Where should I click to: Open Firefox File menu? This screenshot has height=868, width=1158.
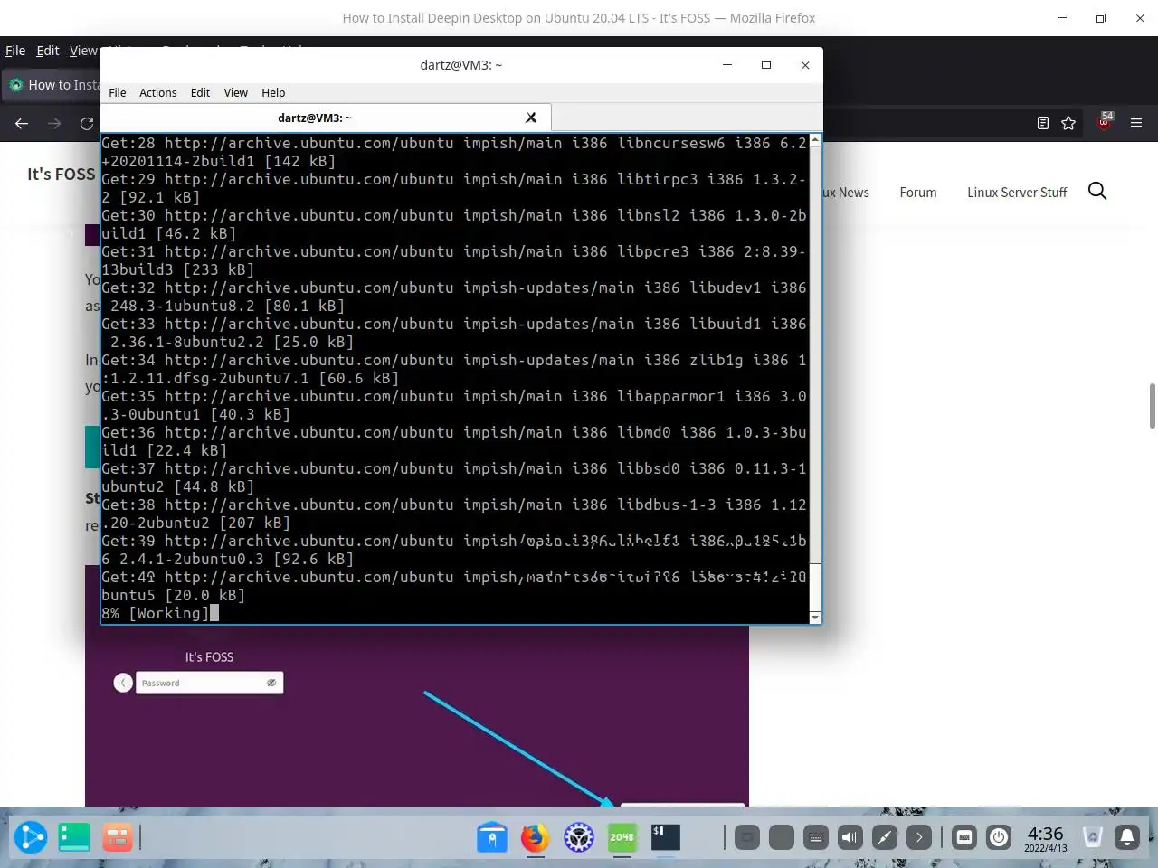point(15,51)
